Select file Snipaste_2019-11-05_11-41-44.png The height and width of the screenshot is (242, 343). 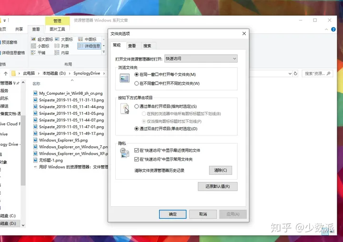[x=69, y=107]
